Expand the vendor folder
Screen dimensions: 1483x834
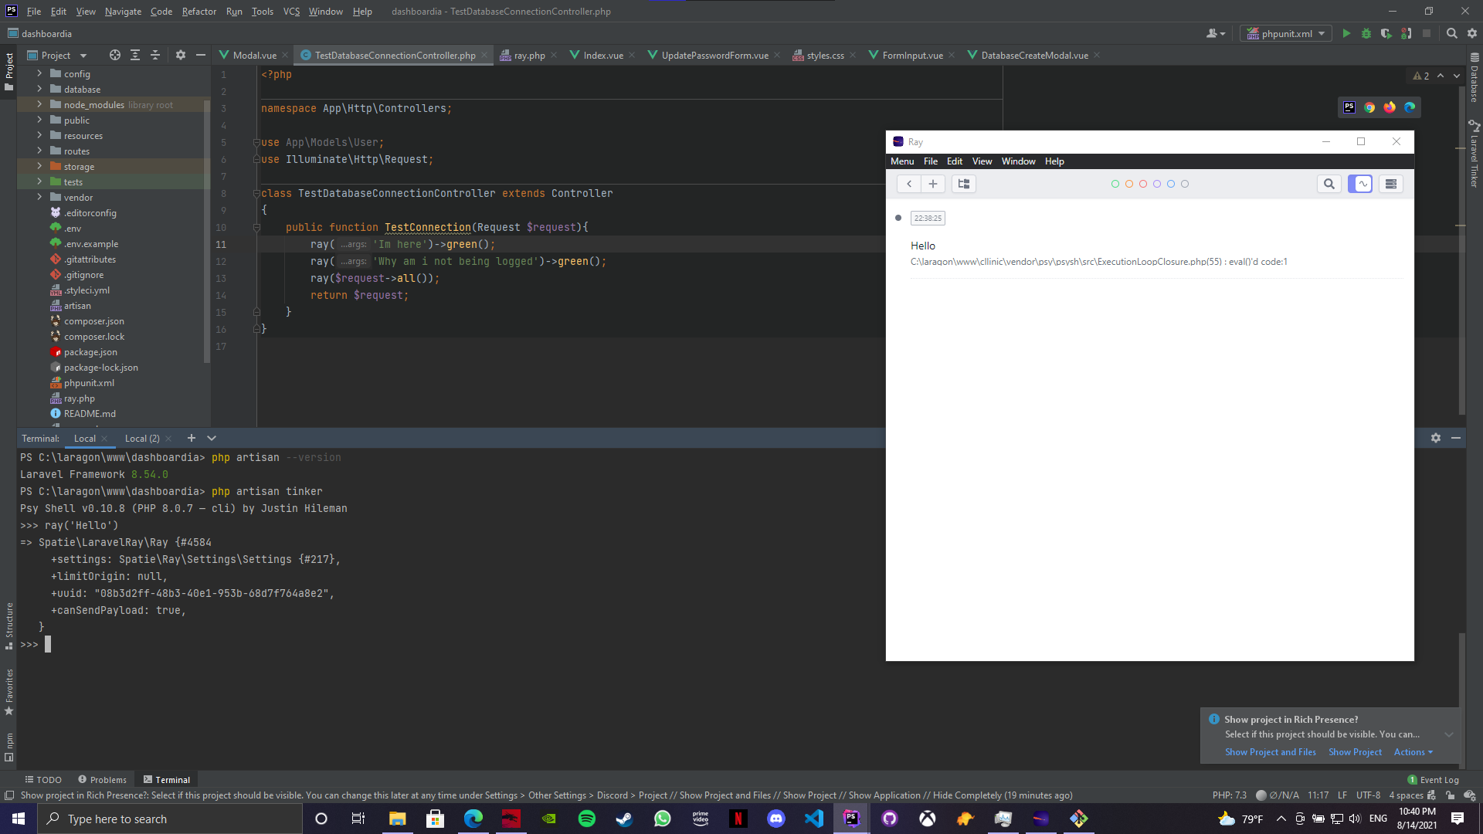pyautogui.click(x=39, y=197)
